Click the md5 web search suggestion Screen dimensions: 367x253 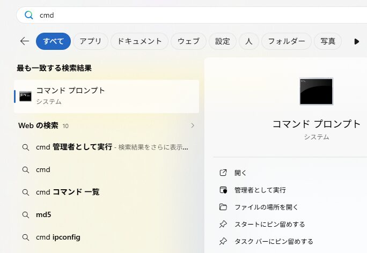pos(43,214)
